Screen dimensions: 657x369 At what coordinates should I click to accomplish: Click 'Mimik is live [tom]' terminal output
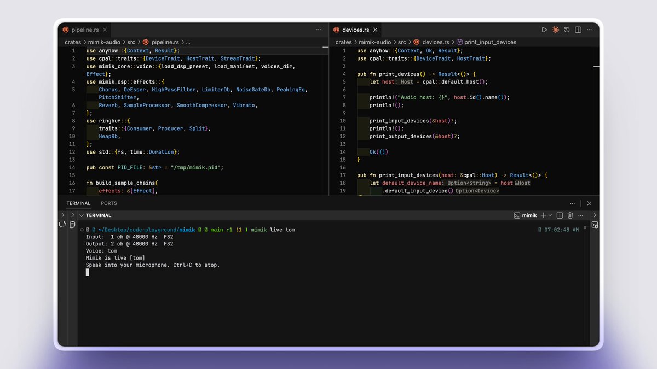coord(116,257)
